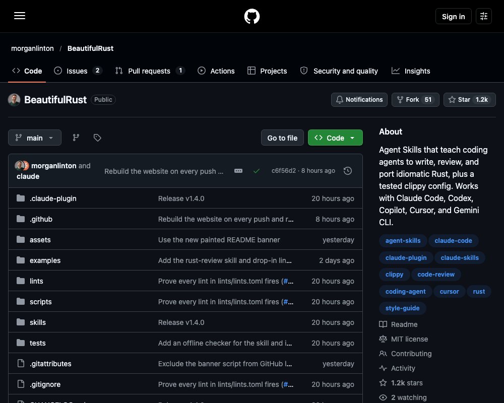Open the examples folder
The height and width of the screenshot is (403, 504).
[45, 260]
